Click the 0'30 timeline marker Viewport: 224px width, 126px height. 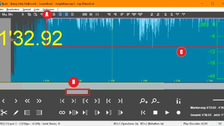[46, 81]
